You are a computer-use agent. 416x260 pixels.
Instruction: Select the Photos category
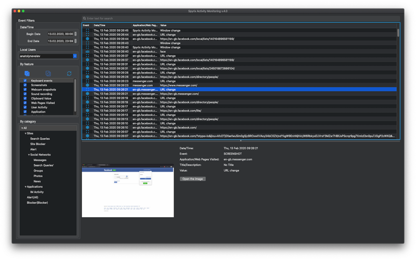(38, 176)
